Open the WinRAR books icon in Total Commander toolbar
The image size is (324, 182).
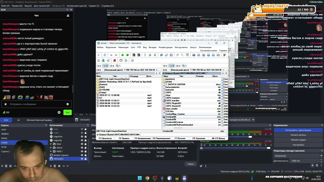(134, 55)
